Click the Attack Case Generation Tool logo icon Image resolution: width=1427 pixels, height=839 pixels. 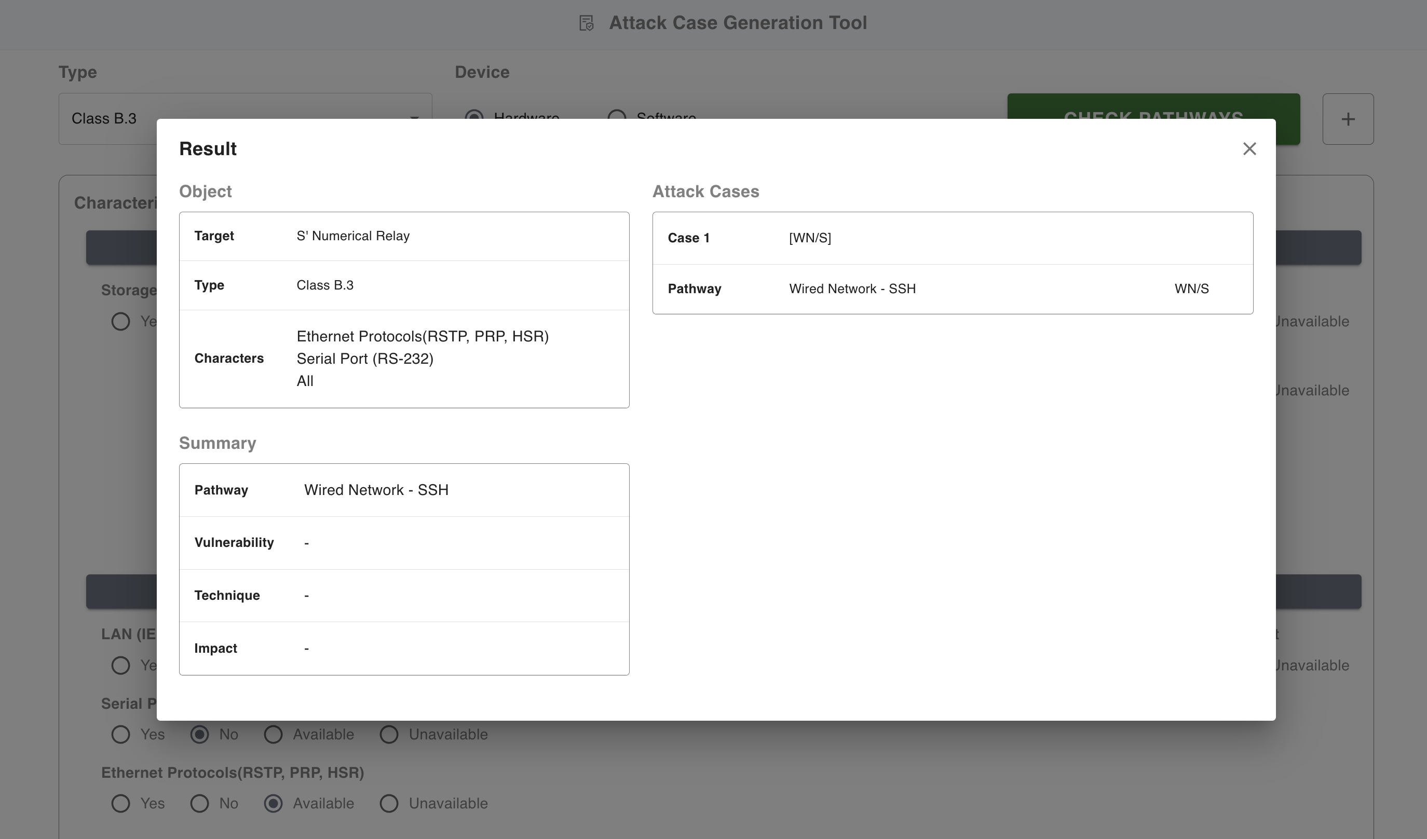[586, 23]
